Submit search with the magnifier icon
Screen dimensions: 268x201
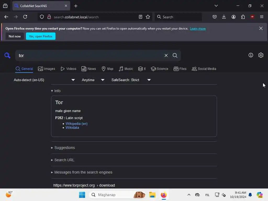(x=175, y=55)
